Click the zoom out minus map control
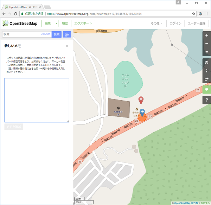This screenshot has height=205, width=211. pos(206,44)
